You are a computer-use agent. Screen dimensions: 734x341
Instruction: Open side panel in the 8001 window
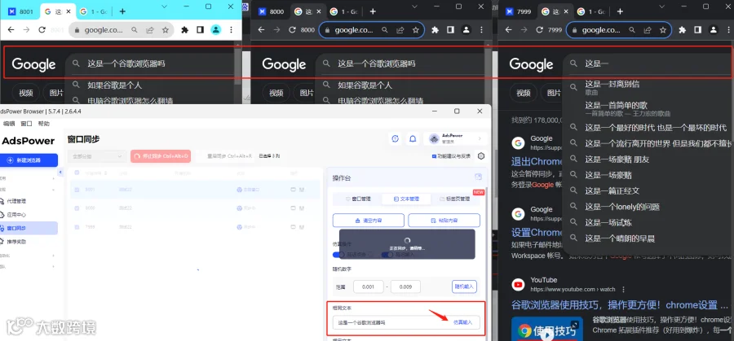pos(200,30)
